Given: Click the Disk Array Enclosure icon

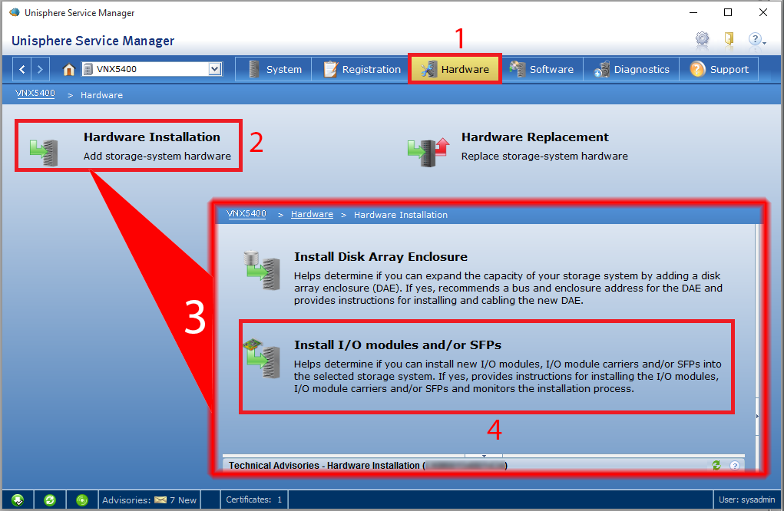Looking at the screenshot, I should coord(262,270).
